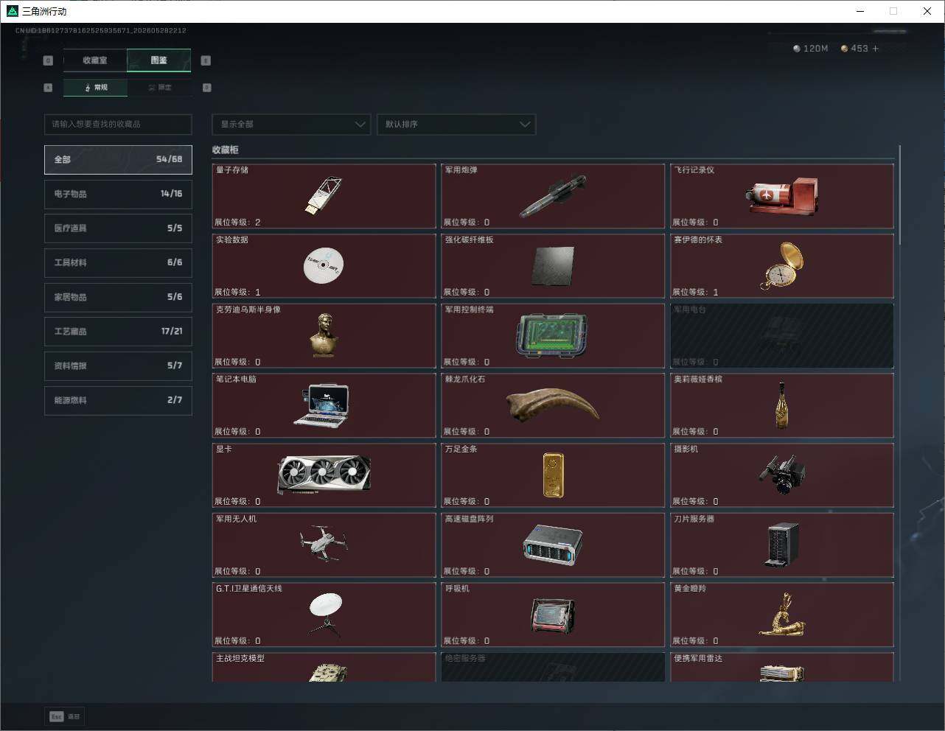This screenshot has width=945, height=731.
Task: Select the locked 绝密服务器 item
Action: point(553,667)
